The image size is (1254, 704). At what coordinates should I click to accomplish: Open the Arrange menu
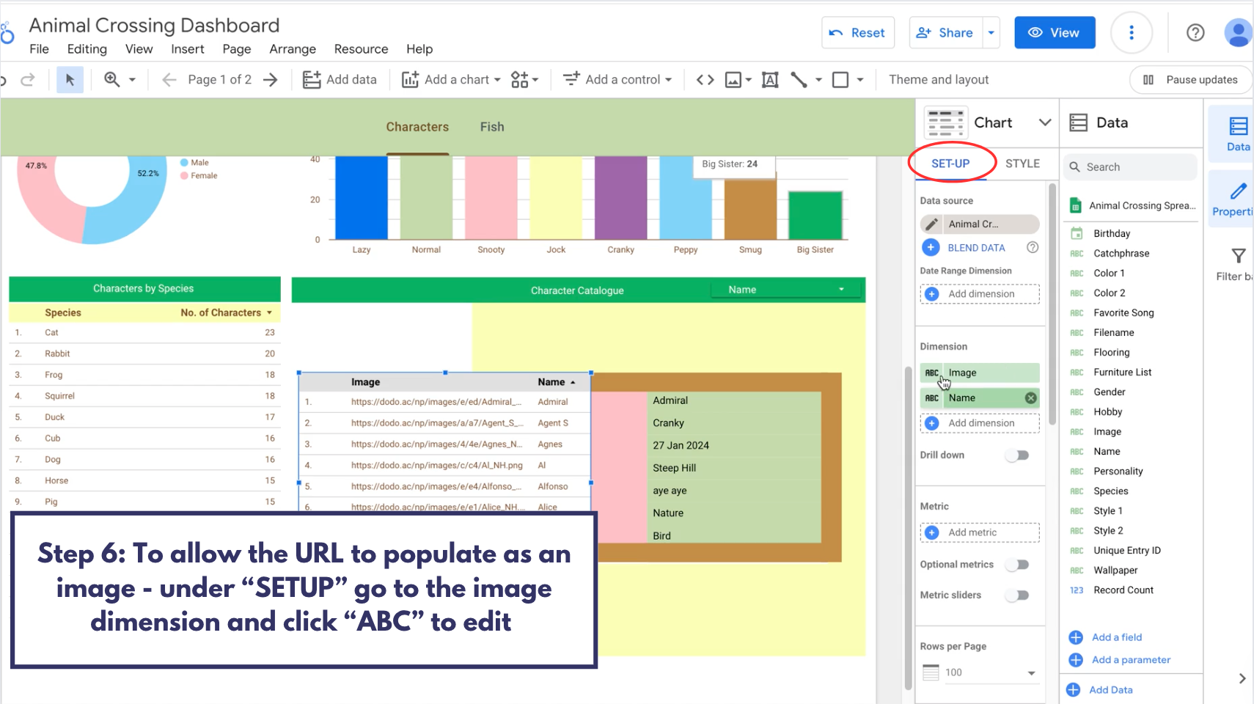click(292, 49)
